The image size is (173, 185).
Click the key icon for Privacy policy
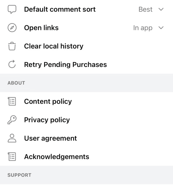pyautogui.click(x=12, y=120)
